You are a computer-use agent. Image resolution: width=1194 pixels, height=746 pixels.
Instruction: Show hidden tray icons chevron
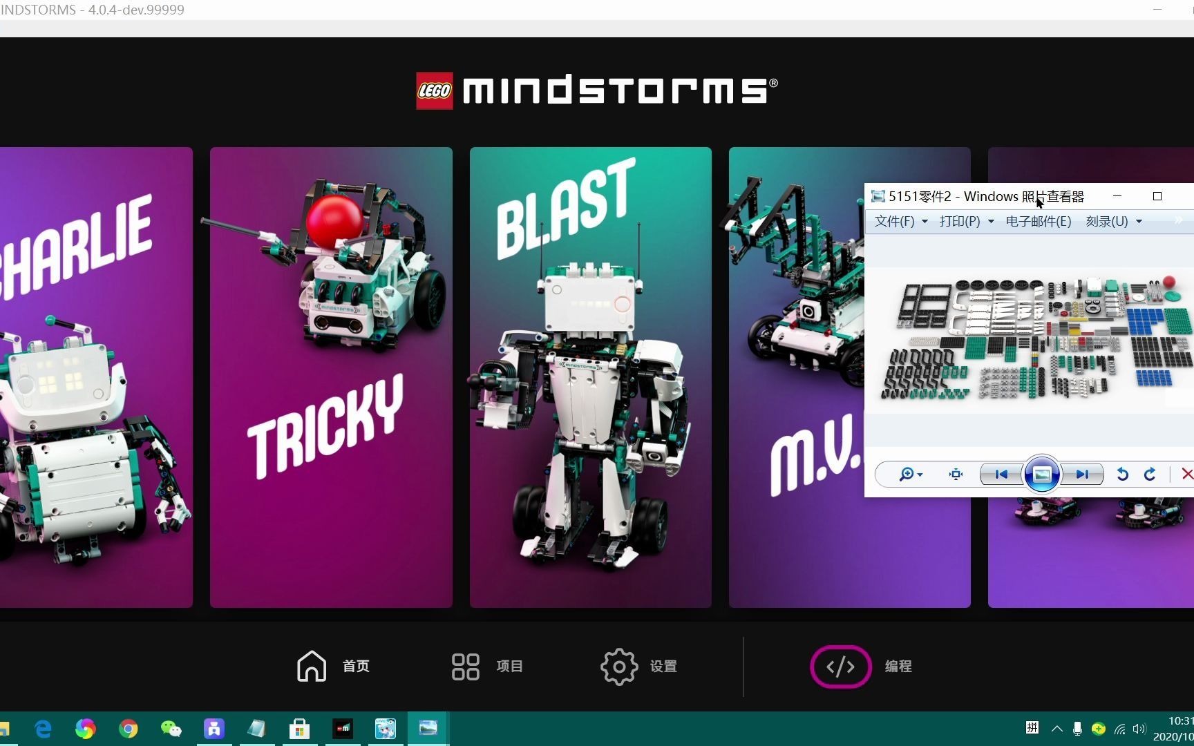1056,729
